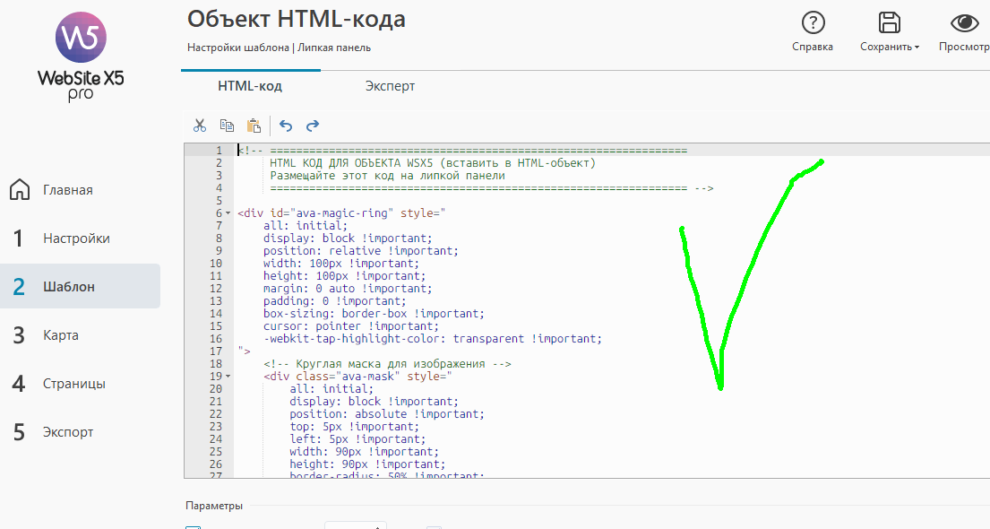Collapse the code block at line 6
The image size is (990, 529).
tap(228, 213)
